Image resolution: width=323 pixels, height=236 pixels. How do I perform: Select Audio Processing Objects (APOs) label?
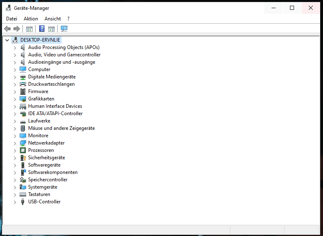pyautogui.click(x=64, y=47)
